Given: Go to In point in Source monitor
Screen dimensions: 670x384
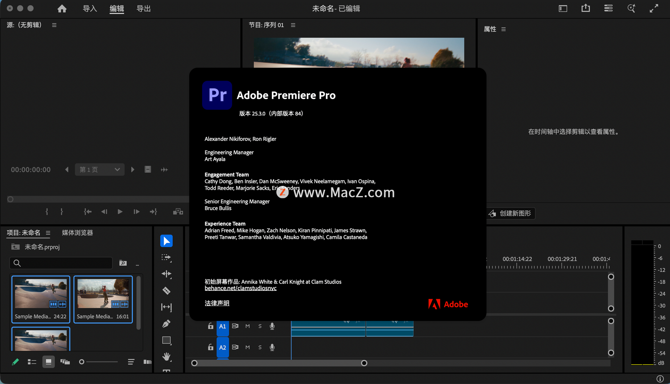Looking at the screenshot, I should click(88, 212).
